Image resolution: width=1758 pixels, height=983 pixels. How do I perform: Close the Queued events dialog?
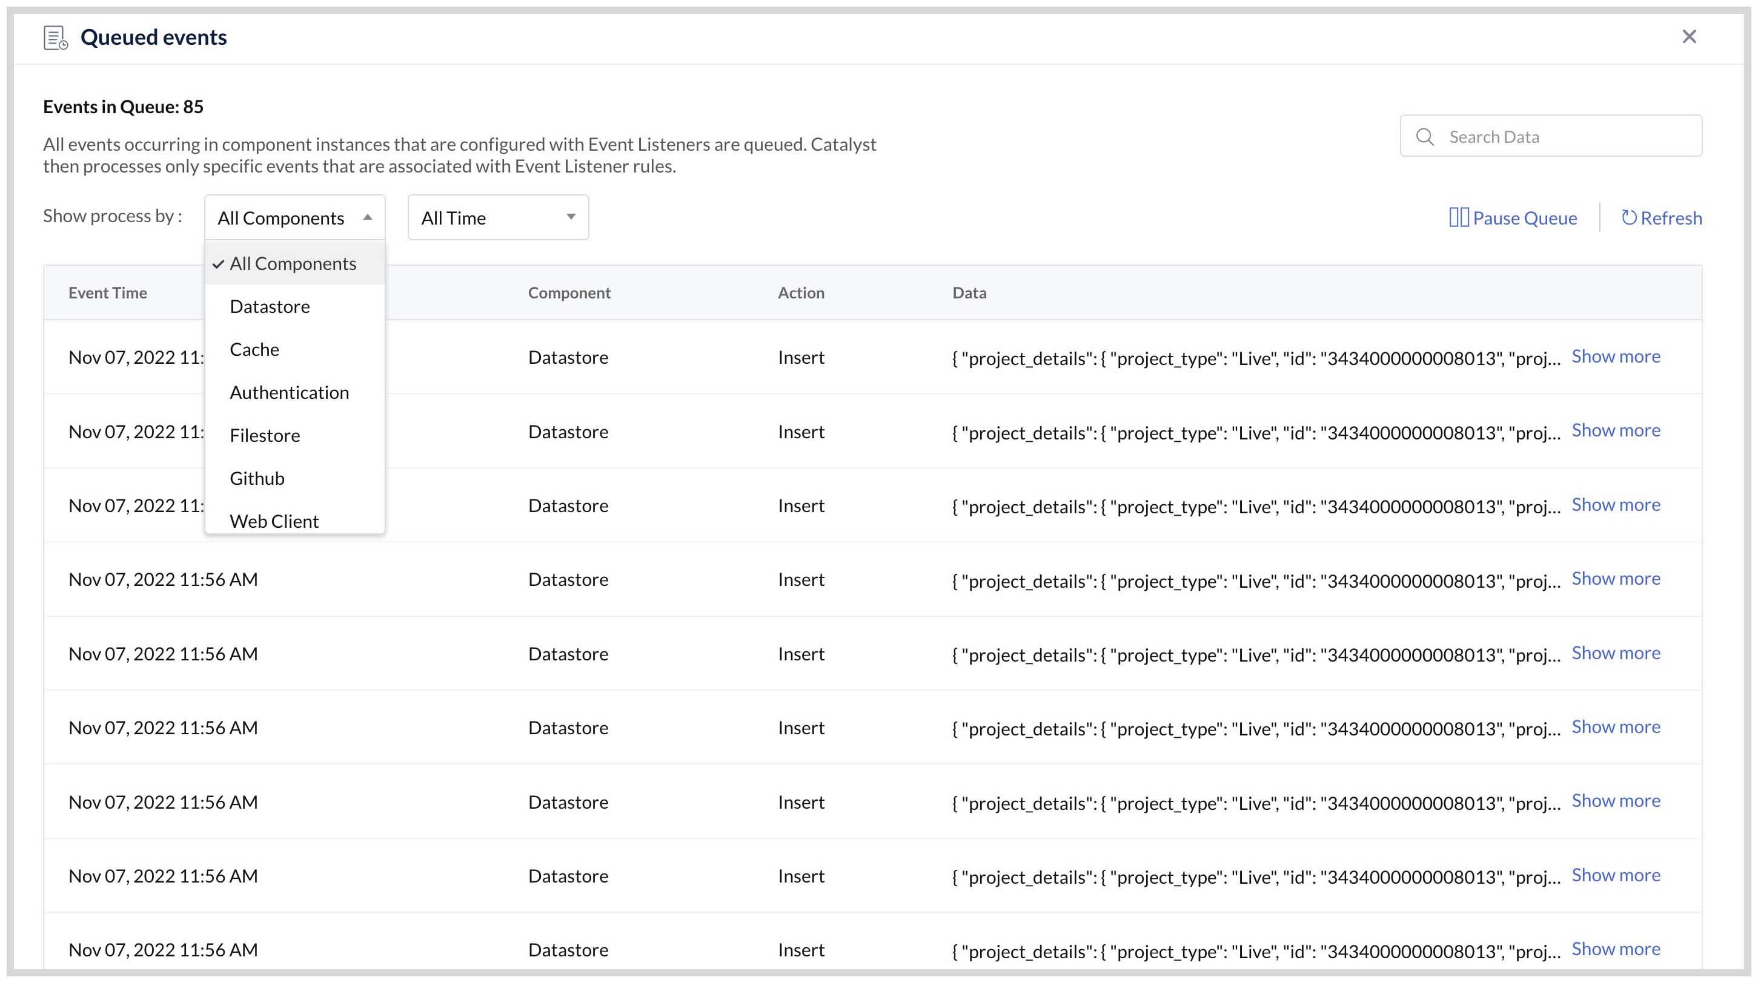[x=1689, y=37]
